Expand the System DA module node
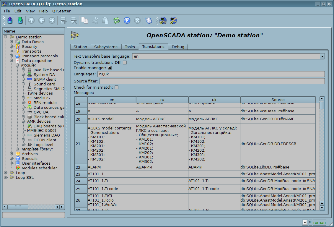The image size is (334, 227). tap(23, 74)
